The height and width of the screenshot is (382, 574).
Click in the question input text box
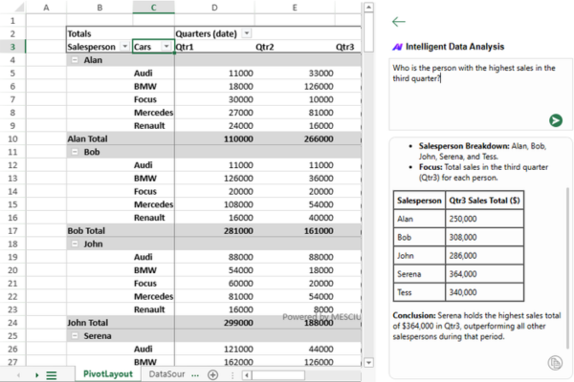pyautogui.click(x=480, y=95)
